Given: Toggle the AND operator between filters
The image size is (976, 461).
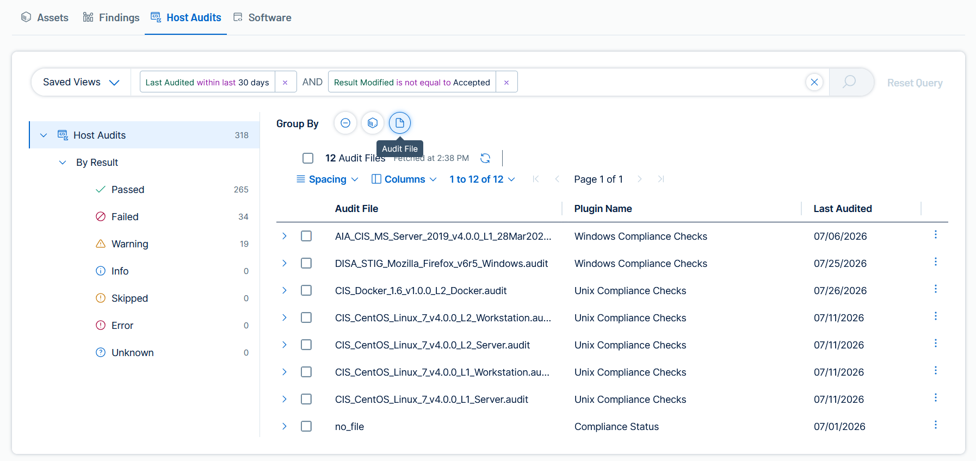Looking at the screenshot, I should [x=312, y=82].
